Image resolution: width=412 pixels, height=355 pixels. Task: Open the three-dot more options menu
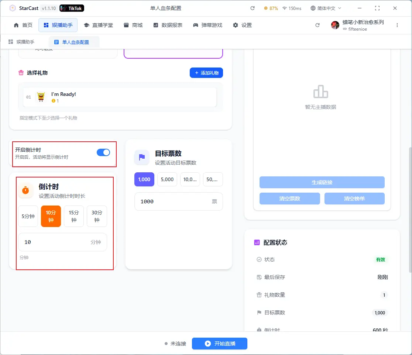[x=397, y=25]
